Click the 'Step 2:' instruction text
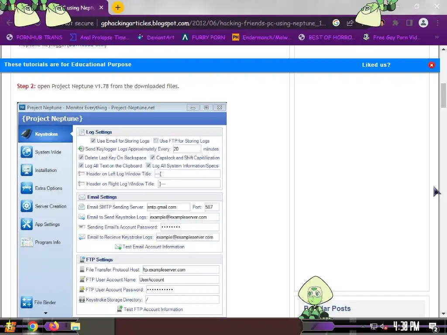Viewport: 447px width, 335px height. click(x=26, y=86)
